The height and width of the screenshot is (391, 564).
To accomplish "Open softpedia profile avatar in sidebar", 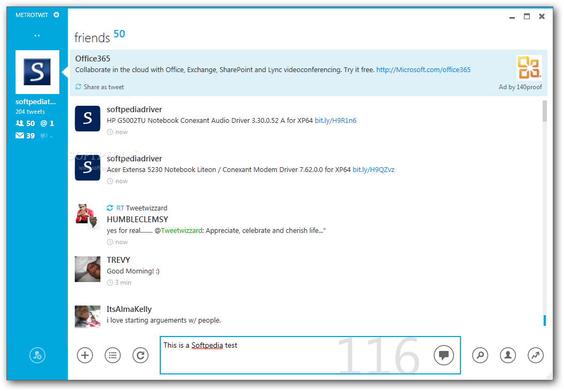I will click(x=37, y=72).
